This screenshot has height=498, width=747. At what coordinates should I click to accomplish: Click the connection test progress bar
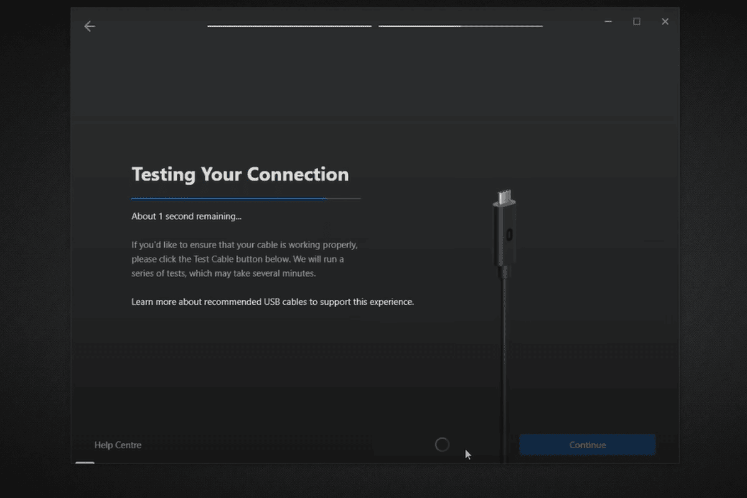point(246,199)
